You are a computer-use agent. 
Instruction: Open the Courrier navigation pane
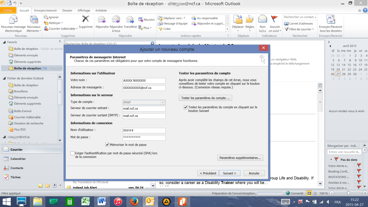tap(32, 150)
